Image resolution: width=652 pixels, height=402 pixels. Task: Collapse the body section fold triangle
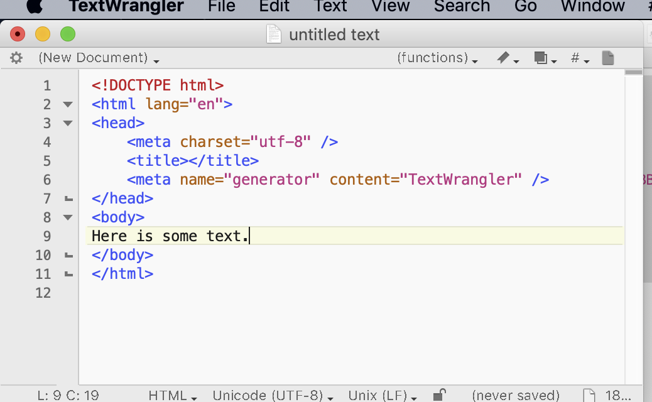coord(67,217)
